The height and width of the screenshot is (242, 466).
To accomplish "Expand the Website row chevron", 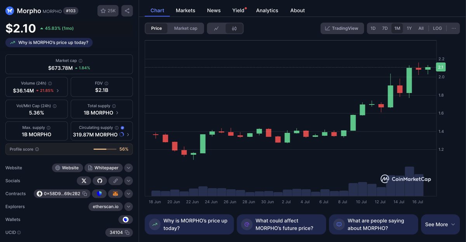I will click(129, 168).
